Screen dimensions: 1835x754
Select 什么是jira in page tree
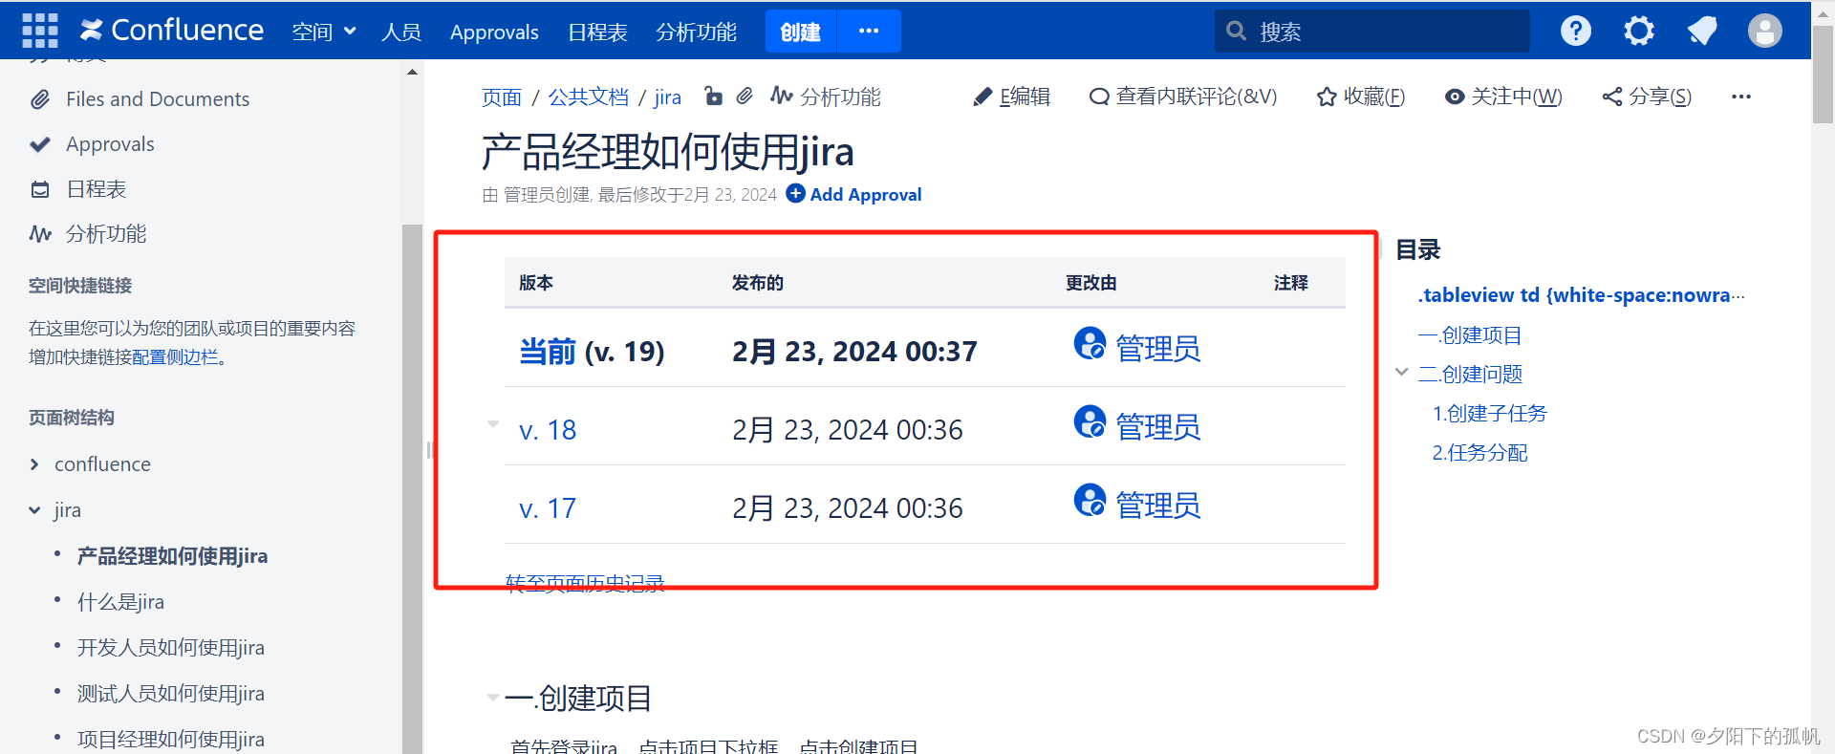(x=120, y=602)
